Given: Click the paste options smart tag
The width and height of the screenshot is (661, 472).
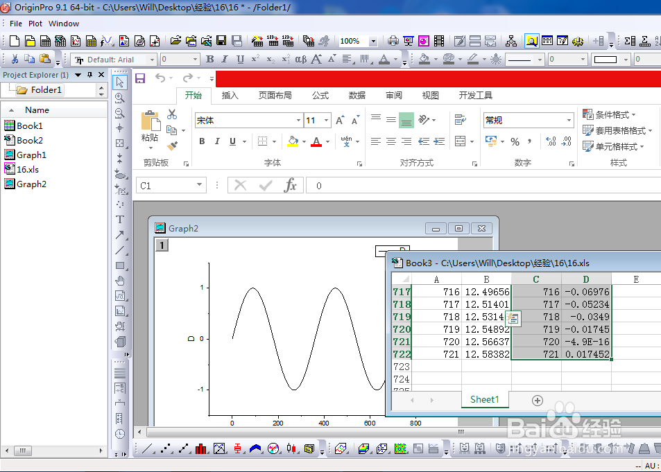Looking at the screenshot, I should pyautogui.click(x=513, y=319).
